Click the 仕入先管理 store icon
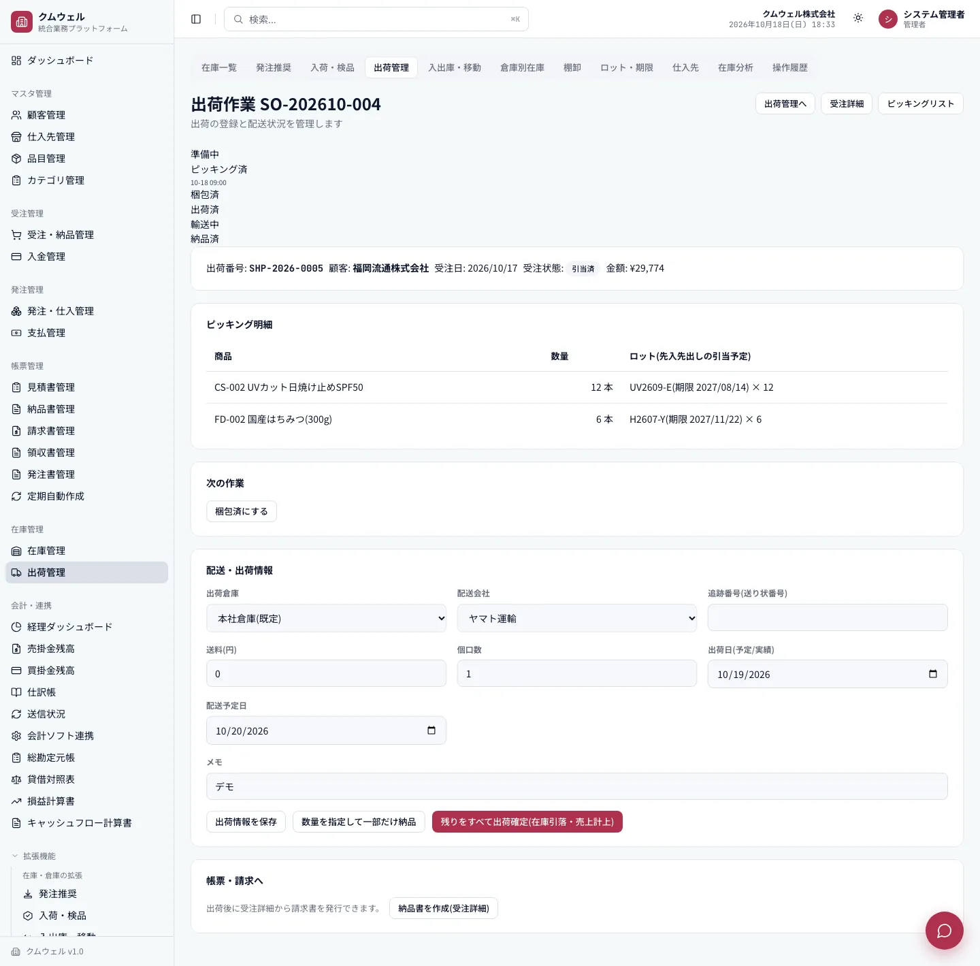The width and height of the screenshot is (980, 966). click(x=16, y=137)
